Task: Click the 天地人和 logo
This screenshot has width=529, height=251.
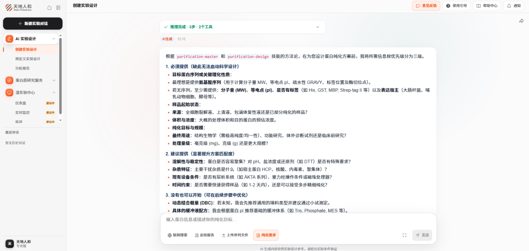Action: (x=18, y=7)
